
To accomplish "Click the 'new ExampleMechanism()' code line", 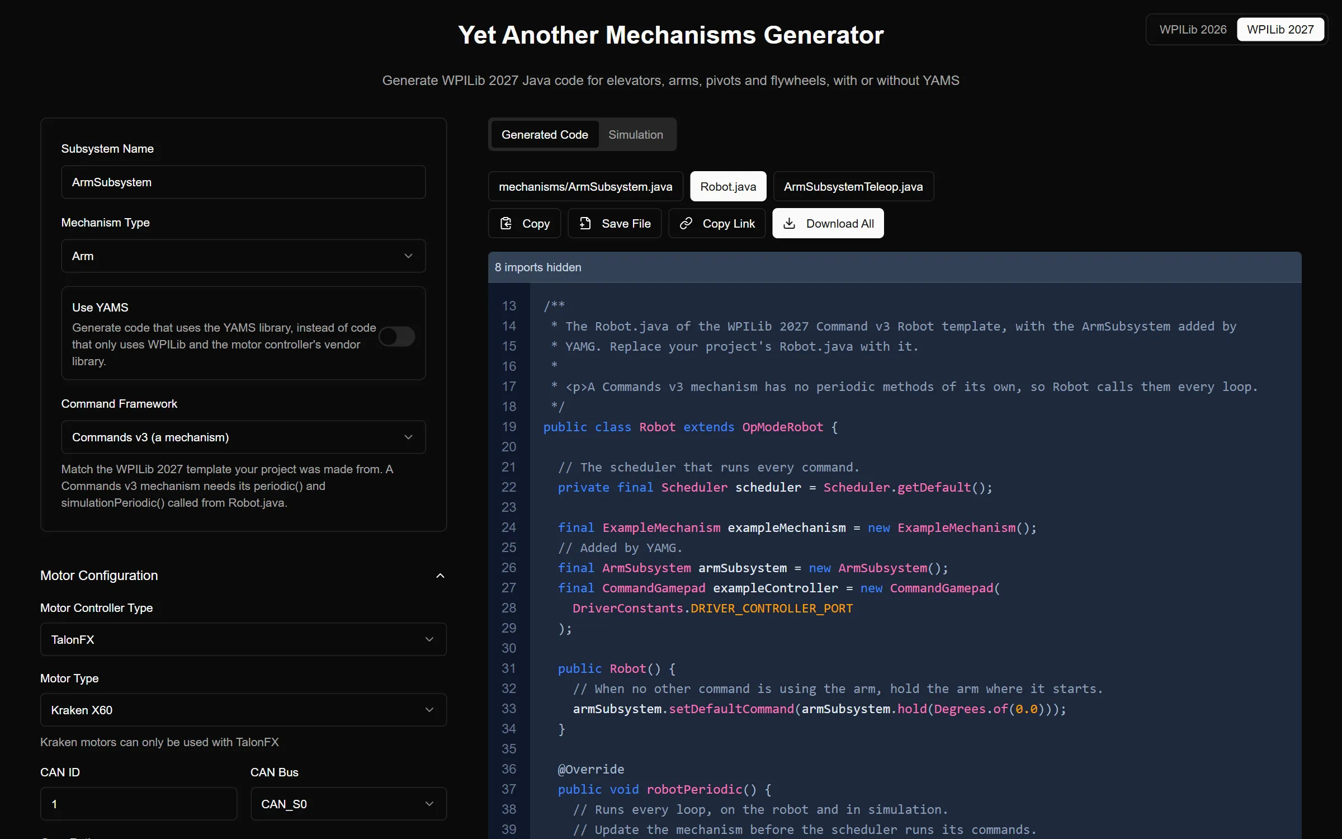I will tap(797, 527).
